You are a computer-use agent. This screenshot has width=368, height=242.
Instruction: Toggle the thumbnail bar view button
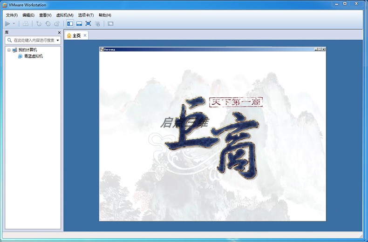click(x=79, y=24)
